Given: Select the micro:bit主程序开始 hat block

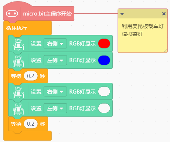Looking at the screenshot, I should click(x=39, y=12).
